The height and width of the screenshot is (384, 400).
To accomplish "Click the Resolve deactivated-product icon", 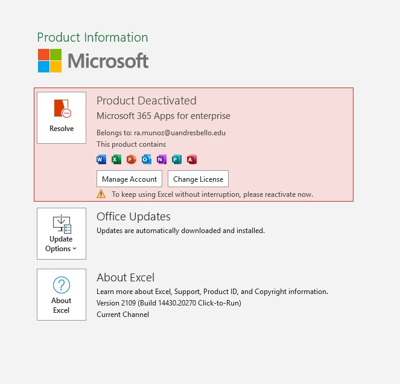I will pyautogui.click(x=62, y=109).
